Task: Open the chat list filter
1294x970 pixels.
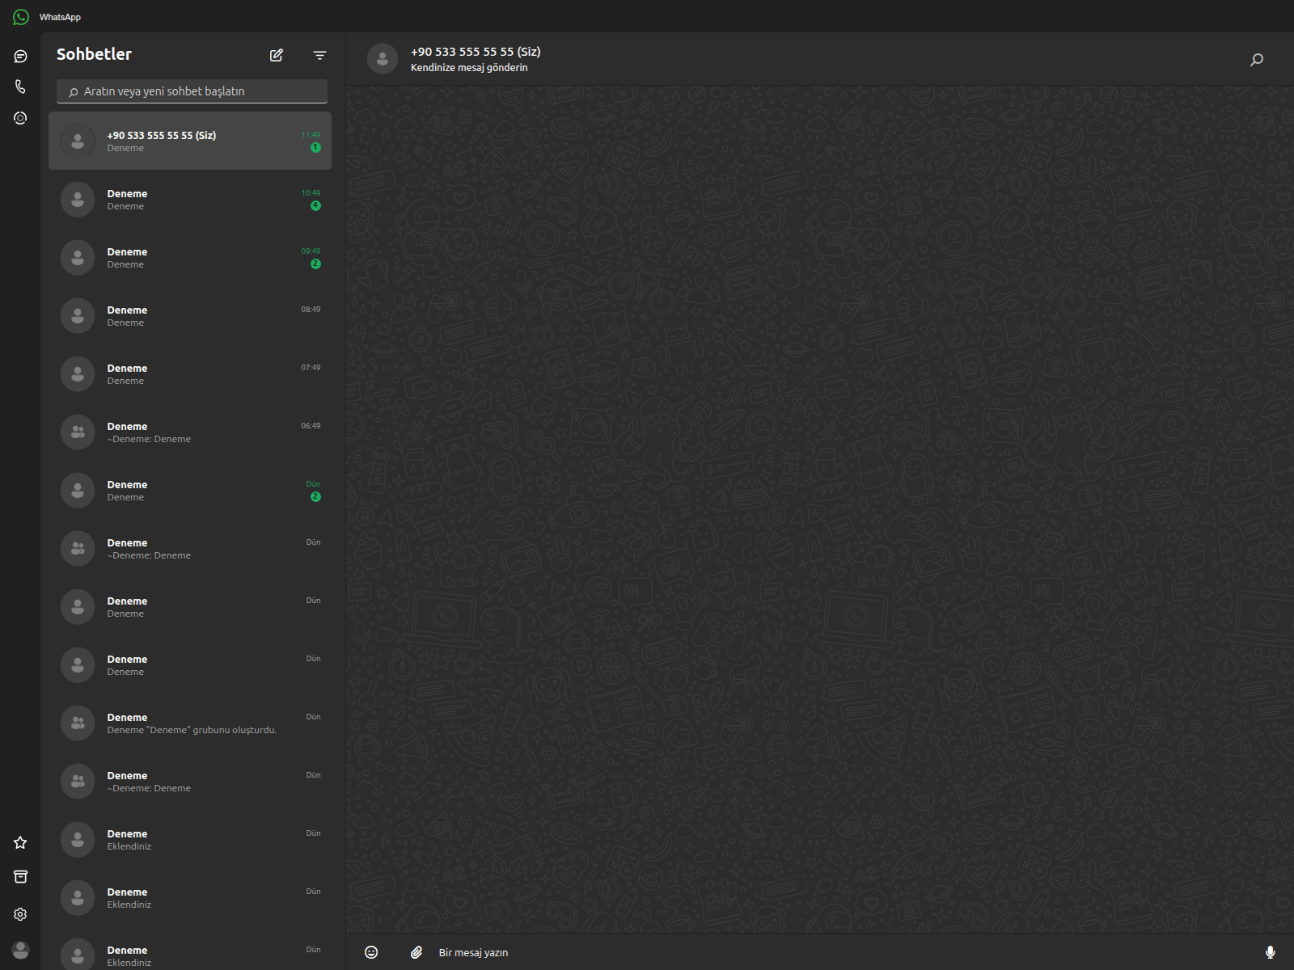Action: (x=319, y=55)
